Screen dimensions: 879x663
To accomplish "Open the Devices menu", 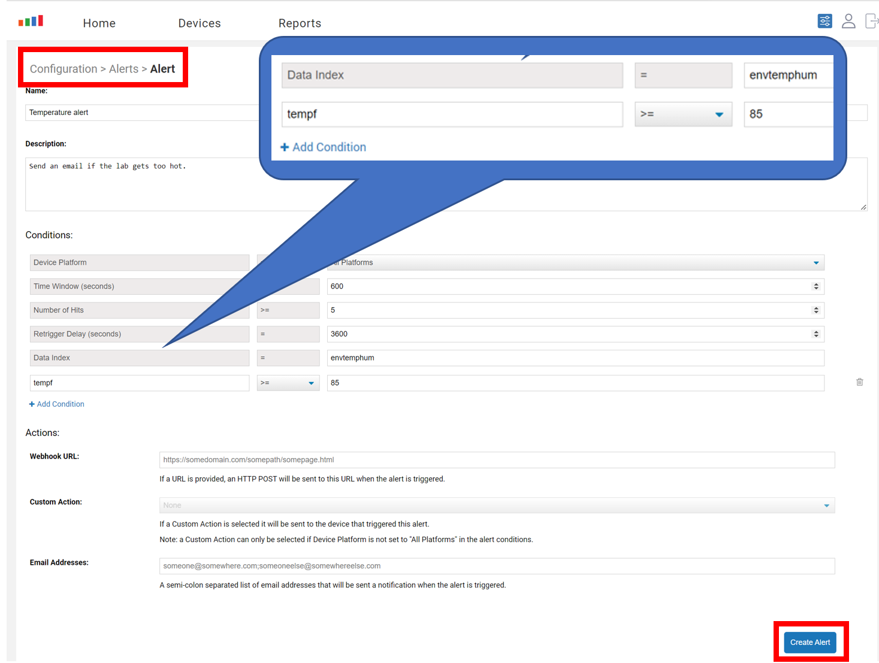I will click(x=200, y=23).
